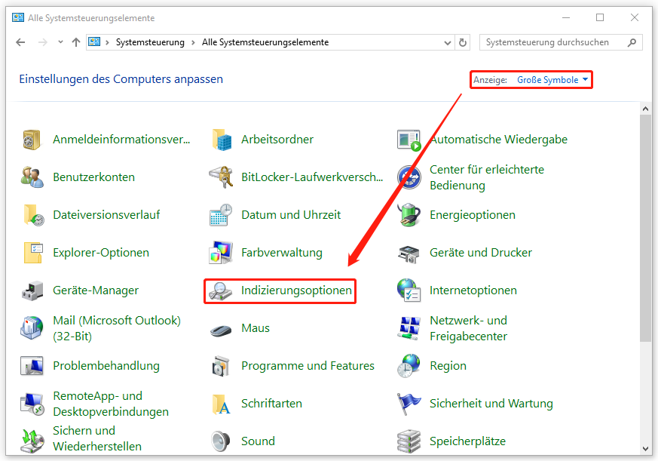This screenshot has width=658, height=461.
Task: Click the Geräte-Manager icon
Action: [x=32, y=290]
